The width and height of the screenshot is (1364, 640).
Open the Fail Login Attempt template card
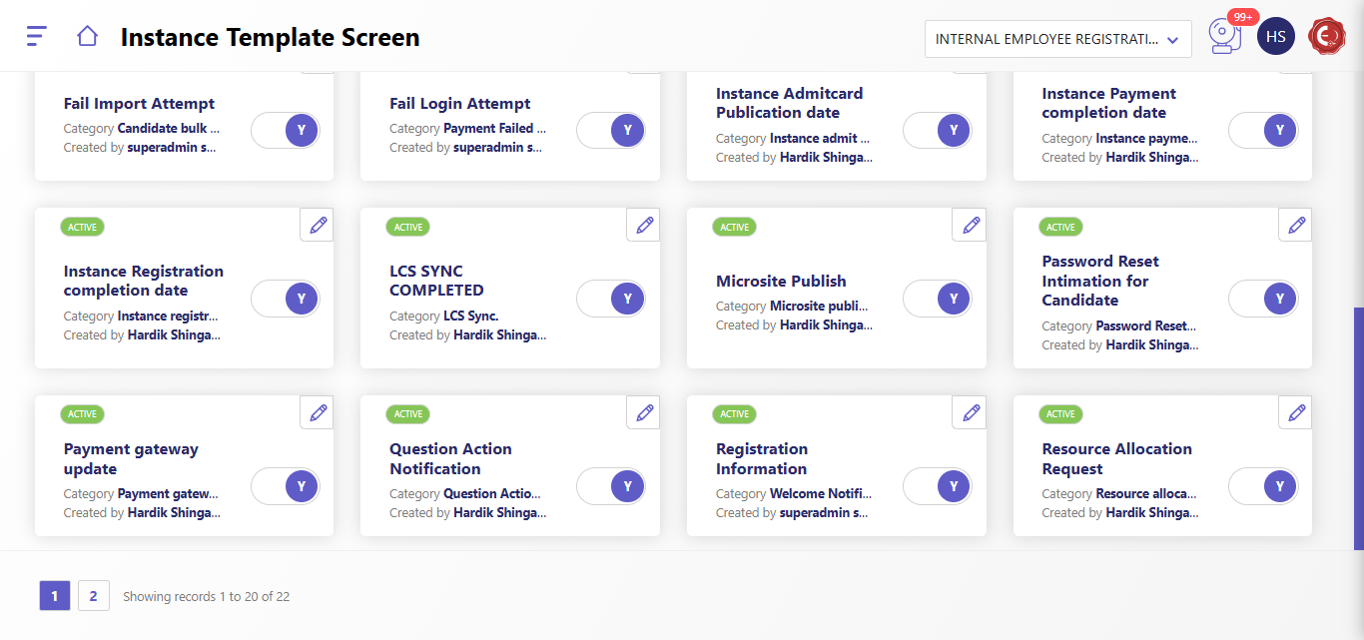(x=460, y=104)
